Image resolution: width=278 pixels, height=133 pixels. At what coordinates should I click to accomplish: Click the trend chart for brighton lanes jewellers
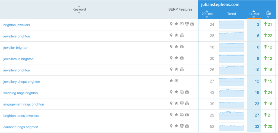pos(232,115)
